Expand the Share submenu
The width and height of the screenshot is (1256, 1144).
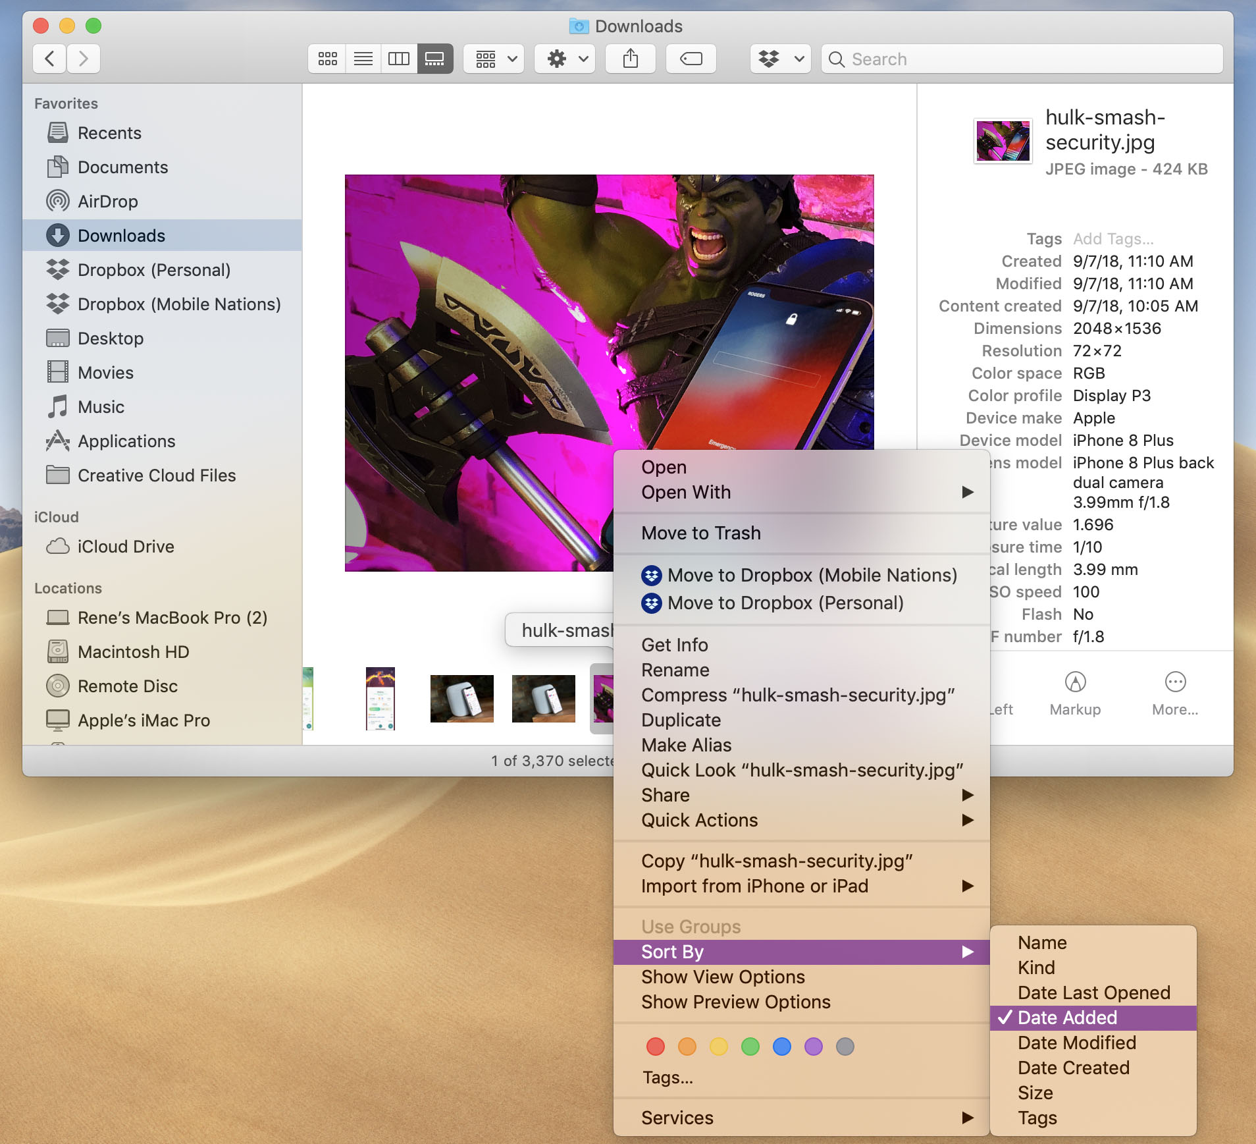pos(801,795)
